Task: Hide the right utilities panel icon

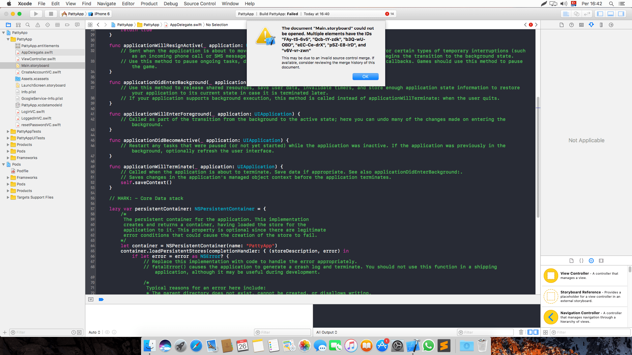Action: pyautogui.click(x=621, y=14)
